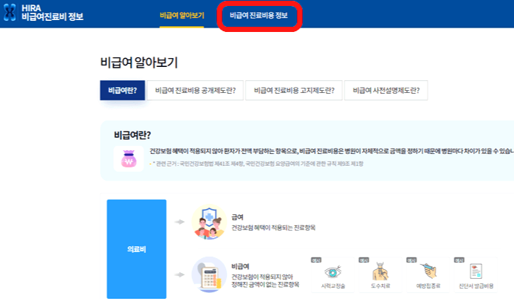The height and width of the screenshot is (299, 514).
Task: Click the 건강보험 혜택이 적용되는 진료항목 text
Action: [x=274, y=228]
